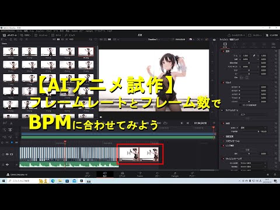This screenshot has height=210, width=280.
Task: Toggle the Lens Correction section switch
Action: [223, 145]
